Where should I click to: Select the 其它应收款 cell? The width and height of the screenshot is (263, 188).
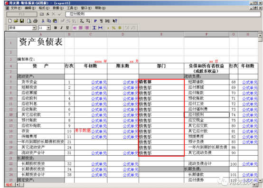41,115
